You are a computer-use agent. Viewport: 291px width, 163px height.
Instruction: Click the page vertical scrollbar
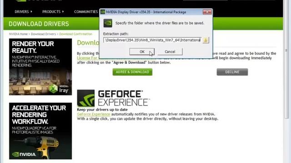pyautogui.click(x=286, y=59)
